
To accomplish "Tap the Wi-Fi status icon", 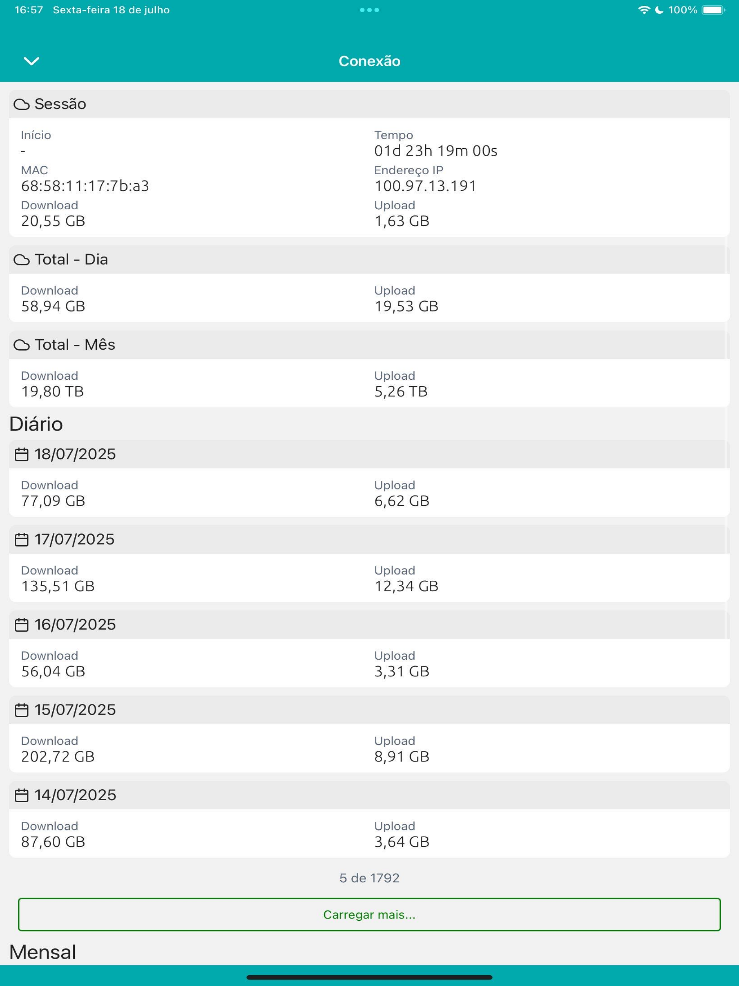I will click(x=644, y=10).
